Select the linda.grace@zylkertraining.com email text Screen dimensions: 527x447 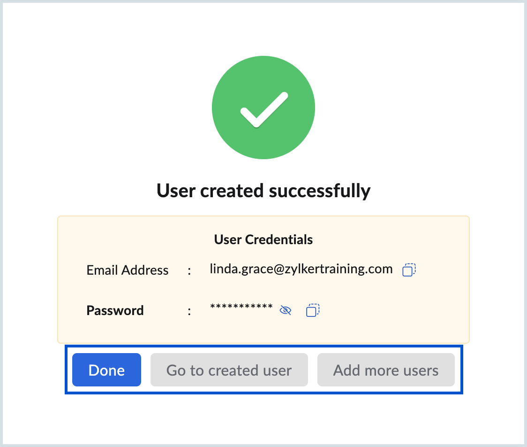tap(301, 269)
